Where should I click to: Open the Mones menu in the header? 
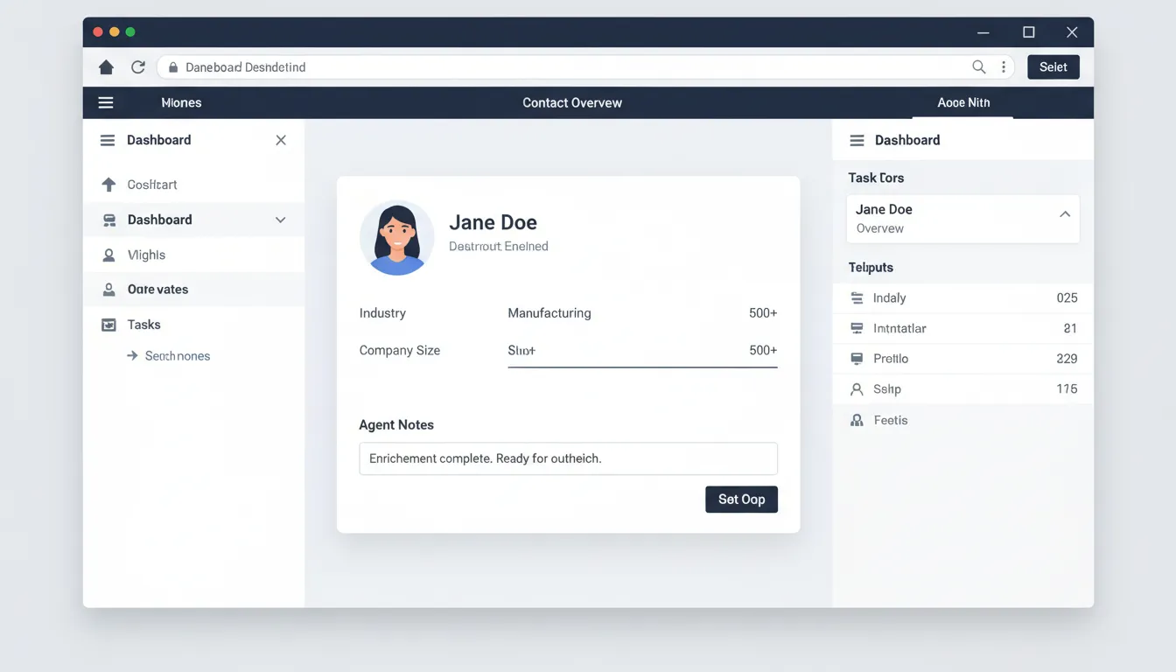point(181,102)
